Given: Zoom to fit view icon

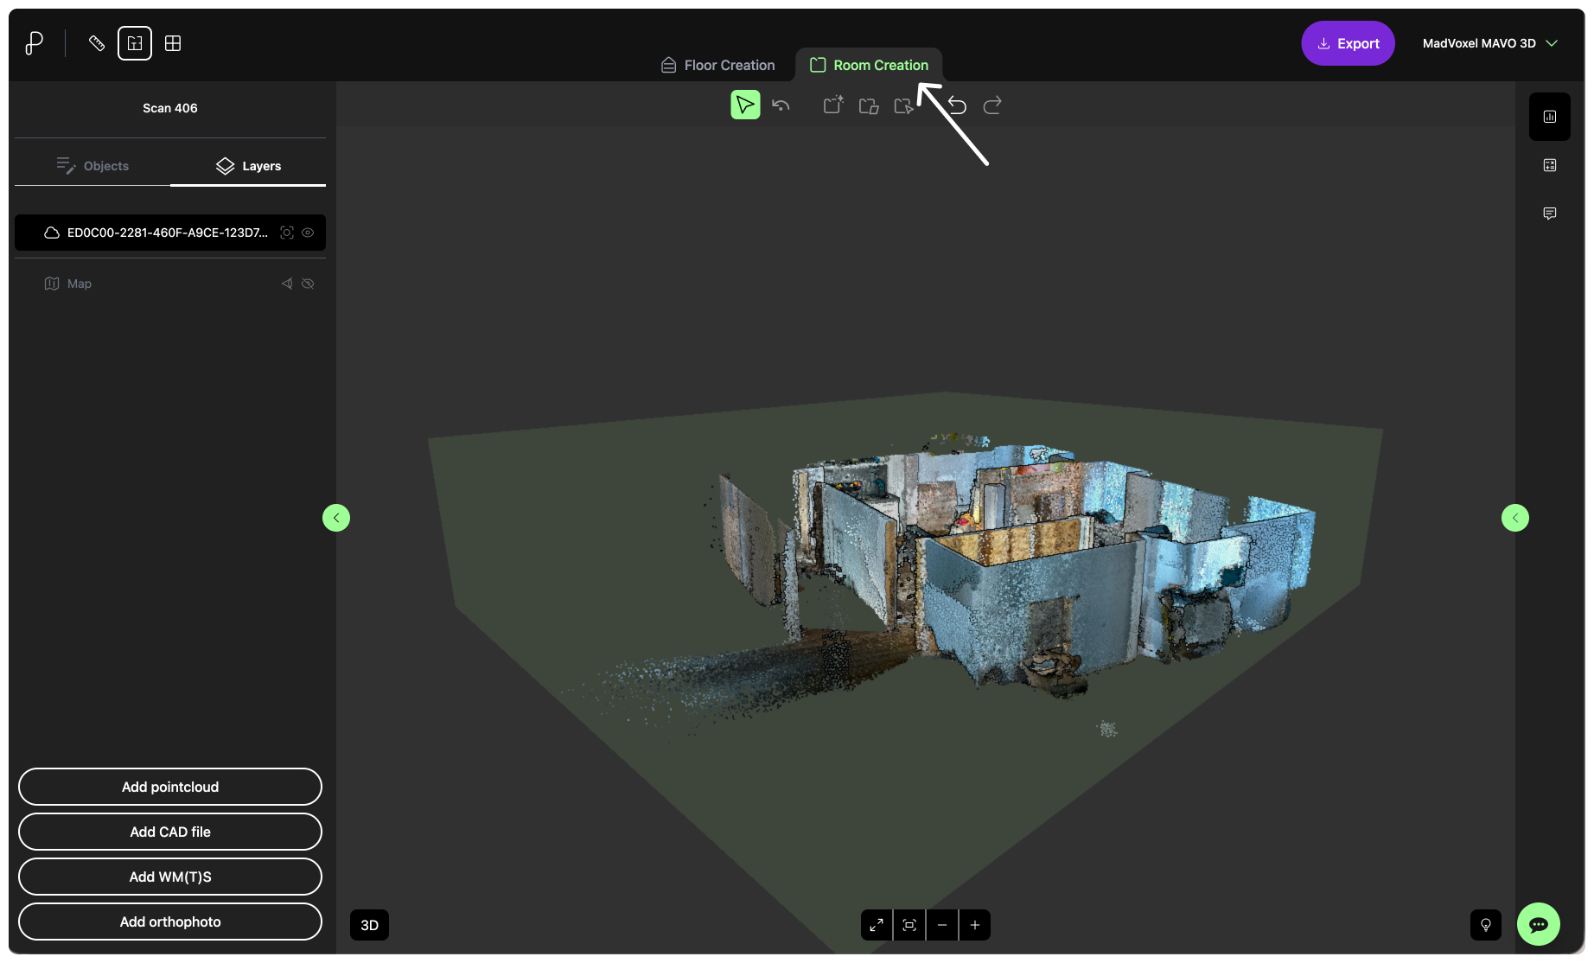Looking at the screenshot, I should 909,925.
